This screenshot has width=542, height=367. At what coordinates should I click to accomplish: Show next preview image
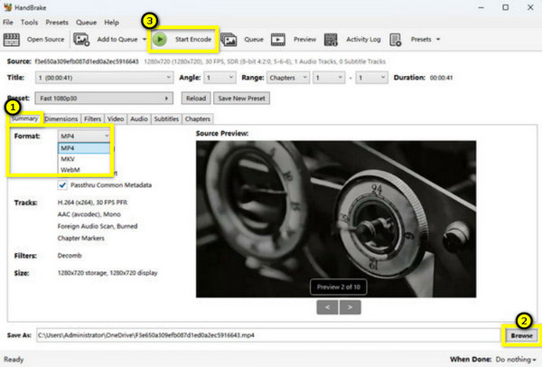click(350, 307)
